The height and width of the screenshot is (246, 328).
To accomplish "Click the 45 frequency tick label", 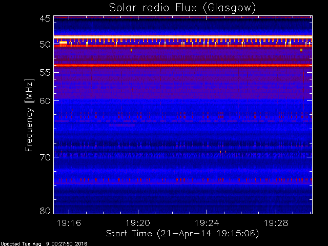I will click(x=45, y=19).
